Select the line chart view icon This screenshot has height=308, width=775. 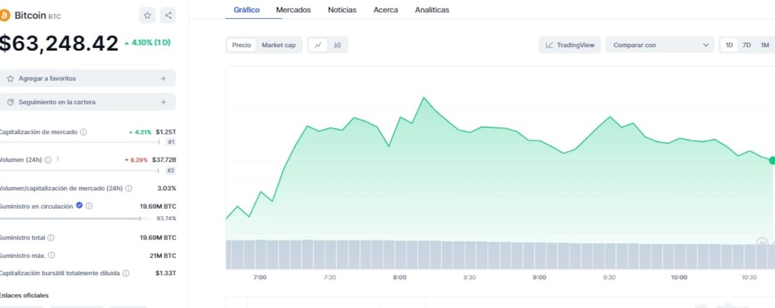(x=318, y=45)
